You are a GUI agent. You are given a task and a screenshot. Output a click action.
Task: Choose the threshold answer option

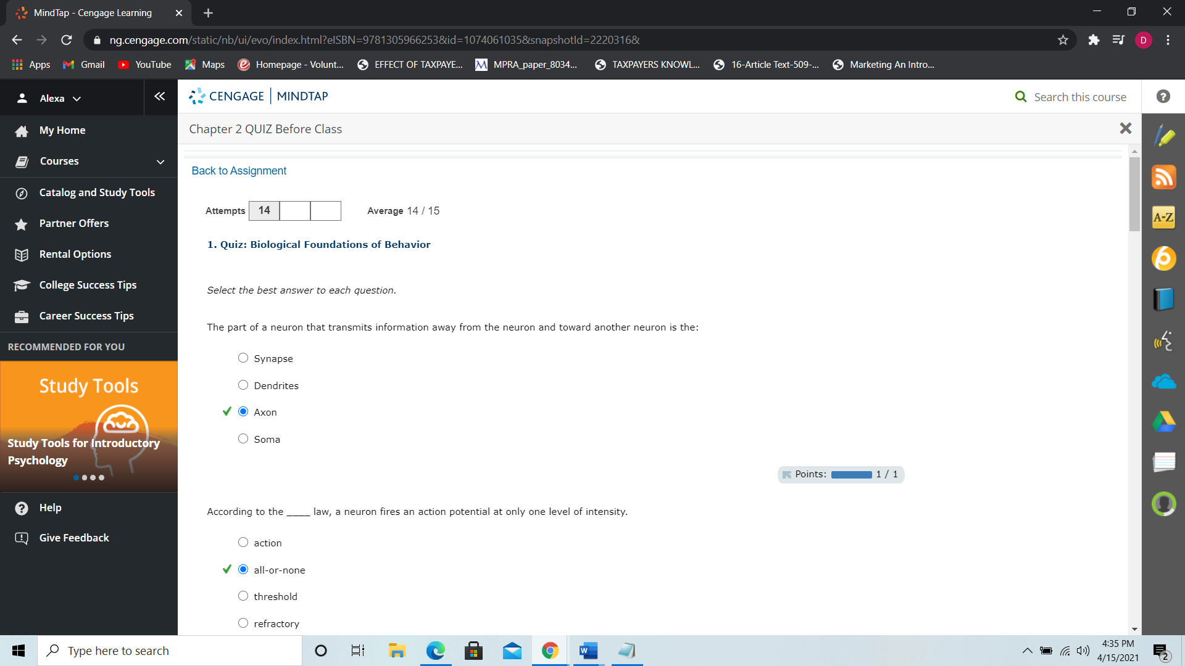(x=243, y=596)
